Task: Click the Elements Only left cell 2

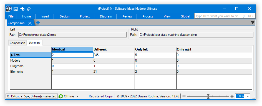Action: point(155,72)
